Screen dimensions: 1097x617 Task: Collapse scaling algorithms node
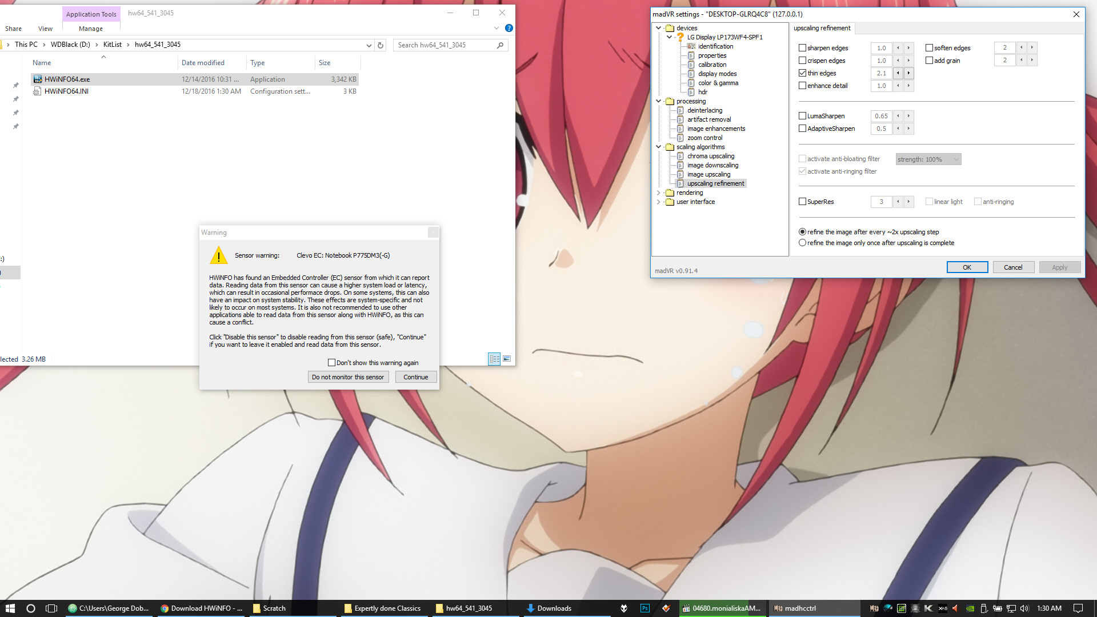click(659, 147)
